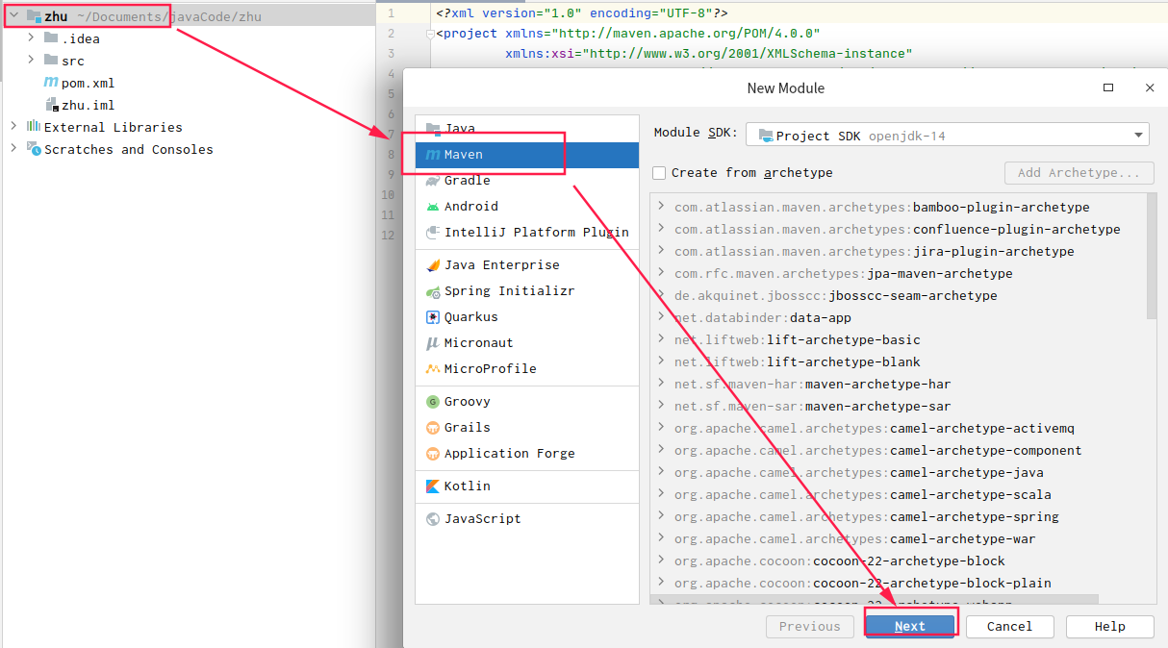Select JavaScript module type
Image resolution: width=1168 pixels, height=648 pixels.
[x=527, y=519]
